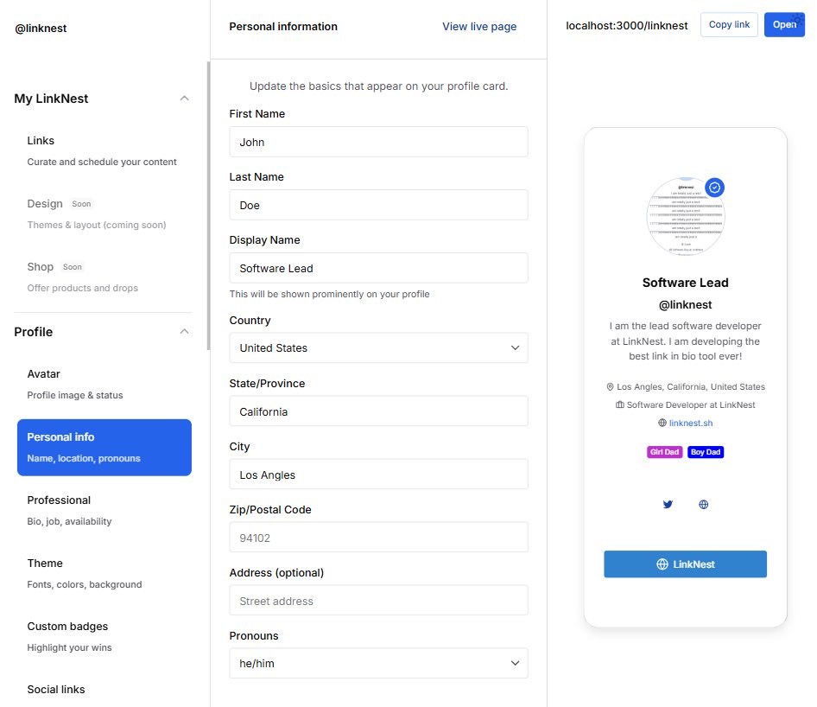This screenshot has width=817, height=707.
Task: Click the View live page link
Action: coord(479,26)
